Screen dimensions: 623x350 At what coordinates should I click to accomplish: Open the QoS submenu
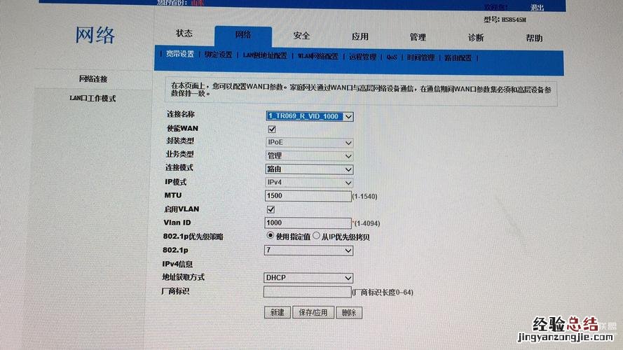click(392, 57)
